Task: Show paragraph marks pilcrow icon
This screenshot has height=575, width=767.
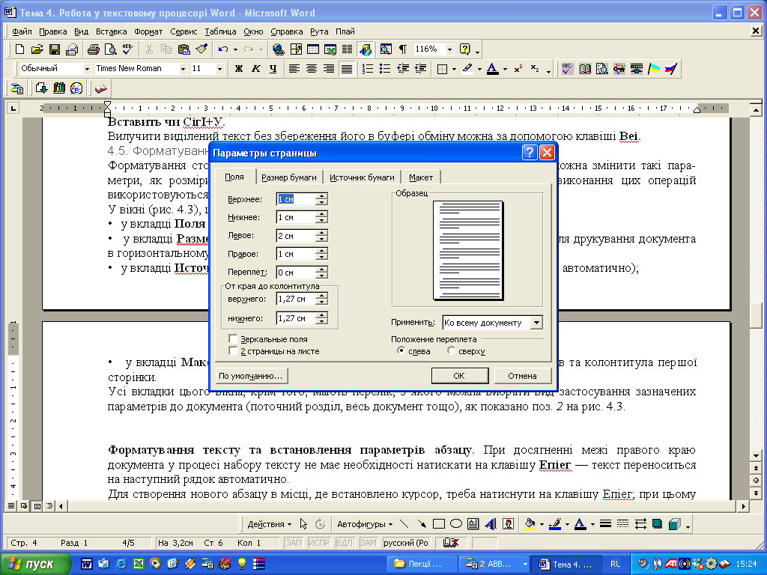Action: (402, 49)
